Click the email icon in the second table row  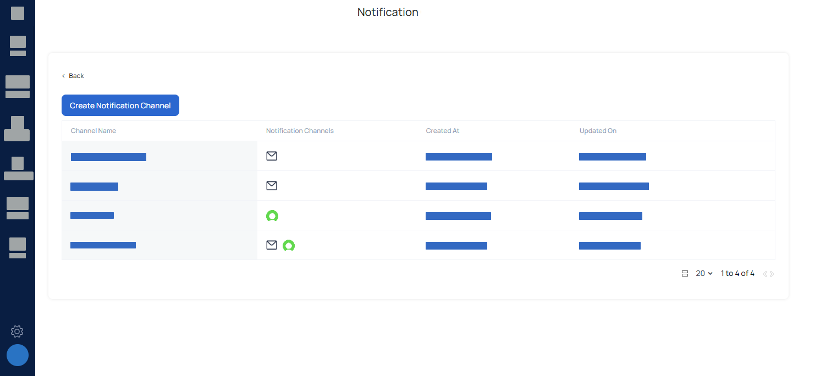tap(272, 186)
